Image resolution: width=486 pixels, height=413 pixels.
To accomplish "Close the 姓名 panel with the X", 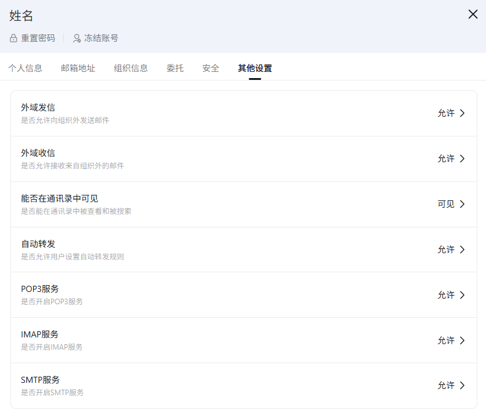I will 472,14.
